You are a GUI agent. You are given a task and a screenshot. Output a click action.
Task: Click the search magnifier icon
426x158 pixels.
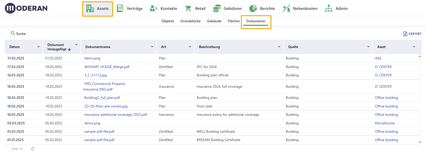[x=13, y=33]
